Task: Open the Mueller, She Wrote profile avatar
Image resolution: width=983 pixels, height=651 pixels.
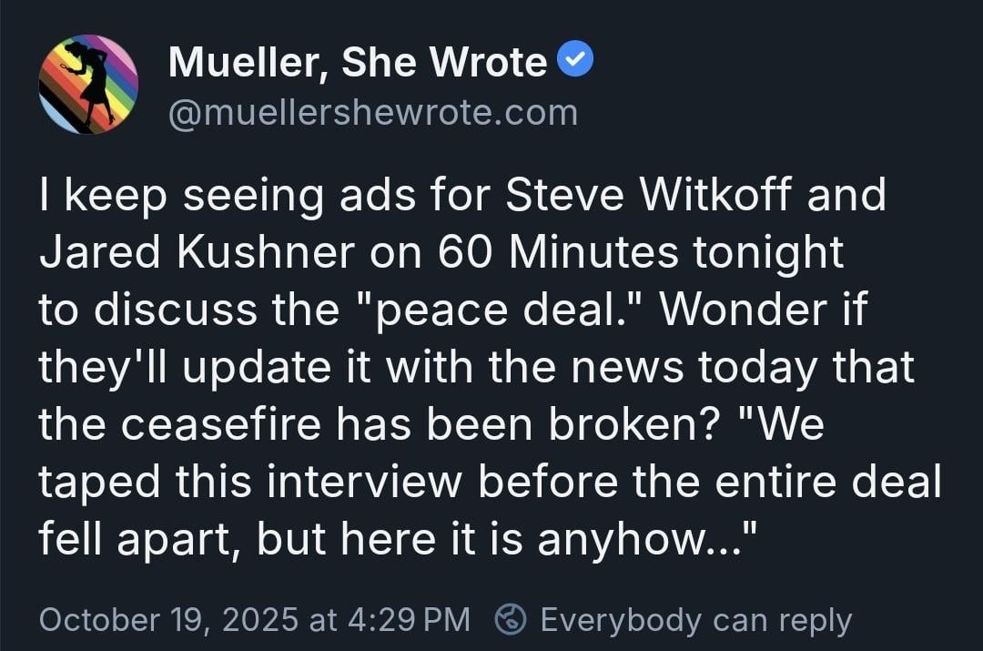Action: pyautogui.click(x=88, y=85)
